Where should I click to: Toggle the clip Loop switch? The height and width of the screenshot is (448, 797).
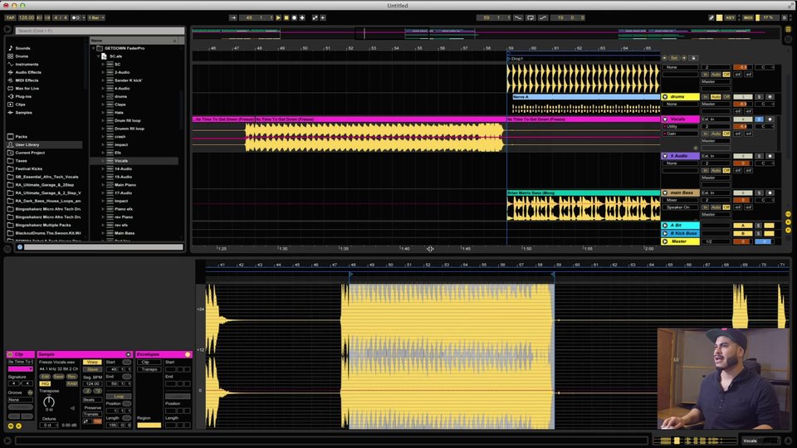point(119,397)
